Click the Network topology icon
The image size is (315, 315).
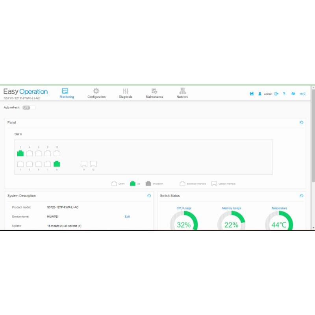tap(182, 91)
